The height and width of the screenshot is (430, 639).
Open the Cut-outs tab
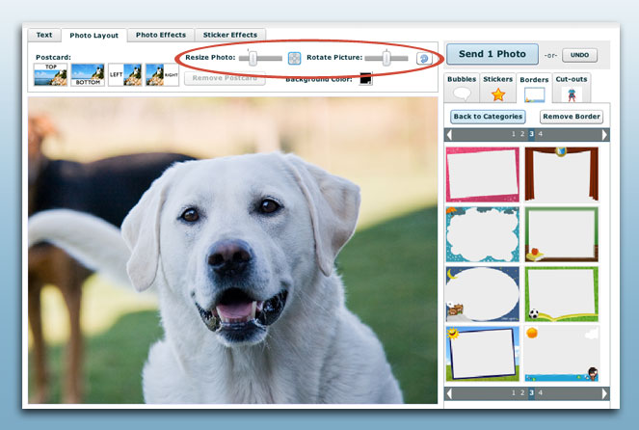pos(572,87)
